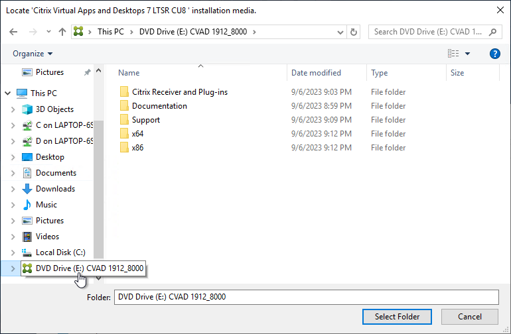Select the This PC breadcrumb in address bar

click(x=111, y=32)
